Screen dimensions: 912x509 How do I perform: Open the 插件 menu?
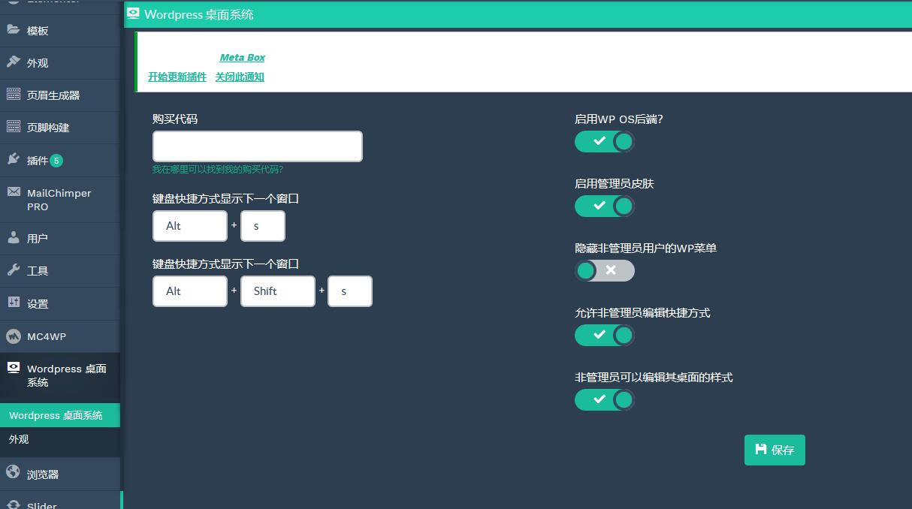pyautogui.click(x=60, y=160)
